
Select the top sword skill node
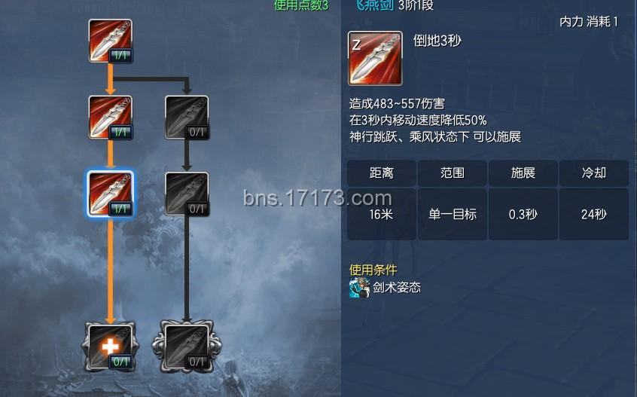(x=111, y=41)
